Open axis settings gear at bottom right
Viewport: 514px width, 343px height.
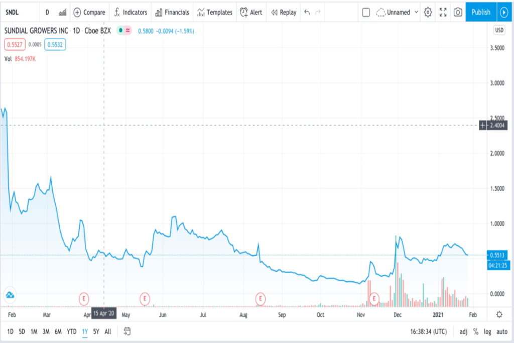tap(499, 314)
